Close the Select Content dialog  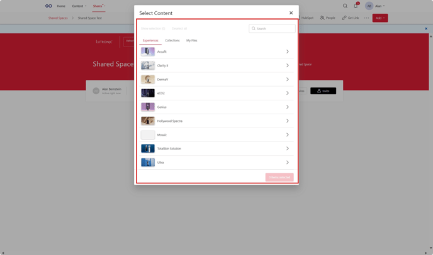(x=291, y=13)
